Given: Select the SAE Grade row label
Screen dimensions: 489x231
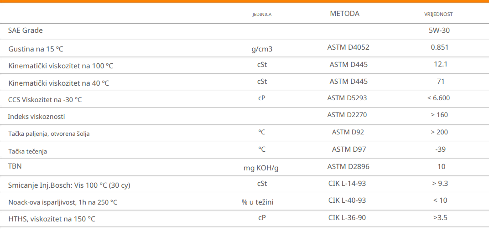Looking at the screenshot, I should [x=26, y=31].
